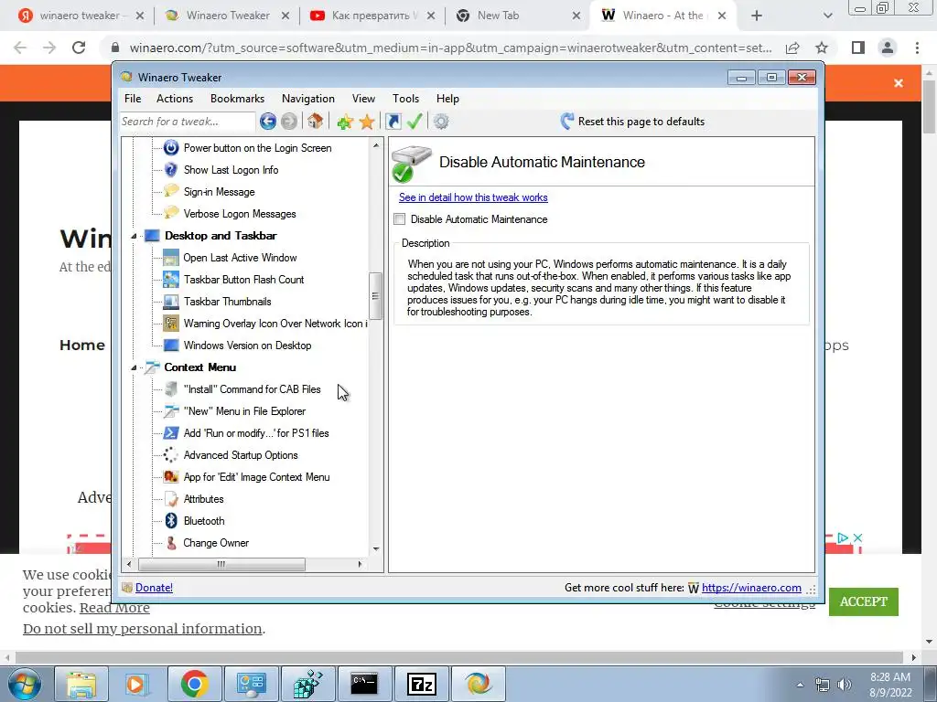Image resolution: width=937 pixels, height=702 pixels.
Task: Open bookmarks via the gold star icon
Action: pos(367,122)
